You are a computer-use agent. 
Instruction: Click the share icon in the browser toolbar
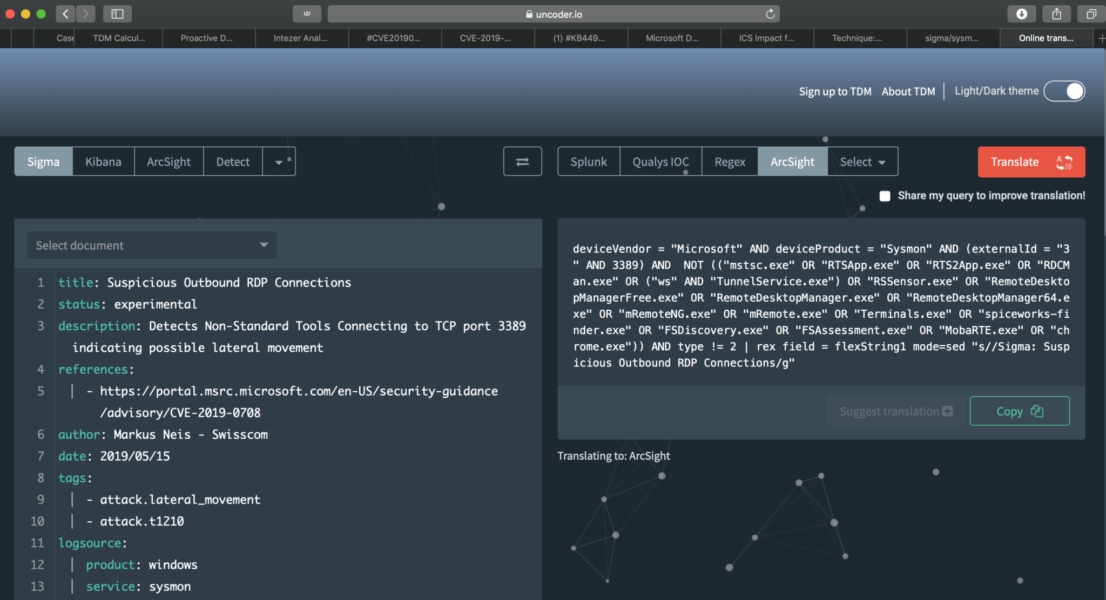[x=1056, y=13]
